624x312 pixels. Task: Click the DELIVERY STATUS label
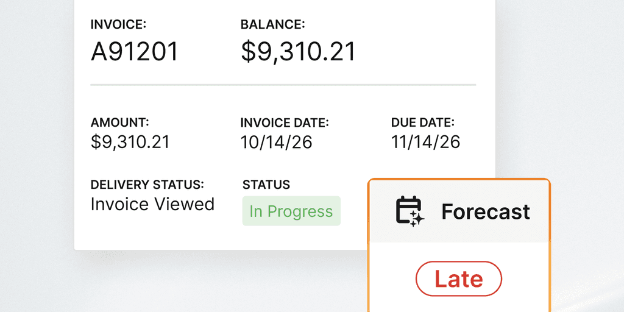pos(147,185)
